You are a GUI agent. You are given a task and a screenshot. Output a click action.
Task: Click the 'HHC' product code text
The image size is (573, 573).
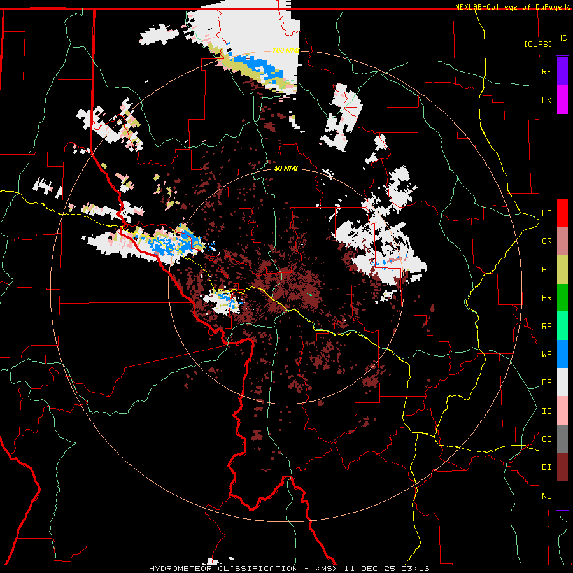pos(560,38)
